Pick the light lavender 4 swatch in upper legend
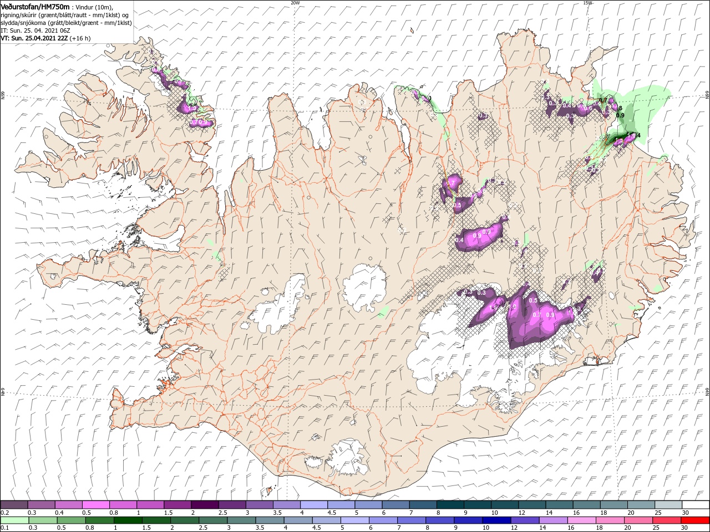 point(313,505)
